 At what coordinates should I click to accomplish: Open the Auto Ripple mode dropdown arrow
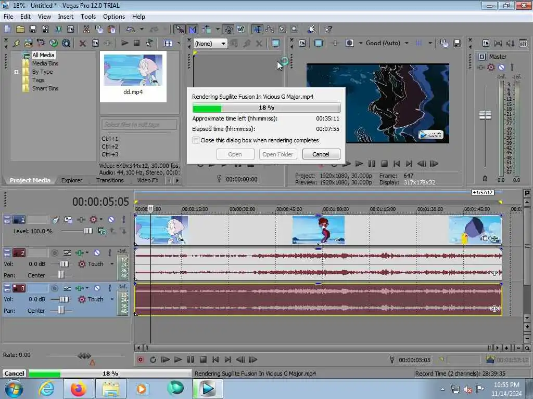[x=218, y=29]
